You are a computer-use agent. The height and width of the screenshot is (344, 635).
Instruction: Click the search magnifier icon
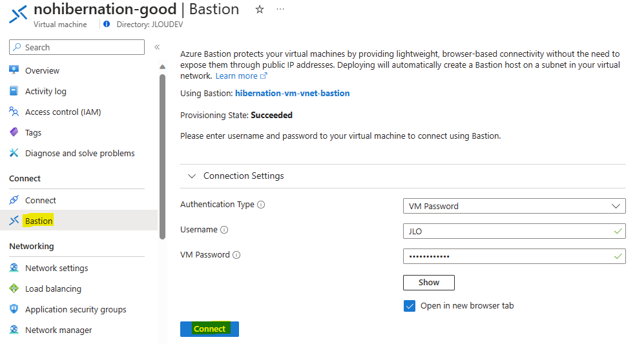point(17,47)
